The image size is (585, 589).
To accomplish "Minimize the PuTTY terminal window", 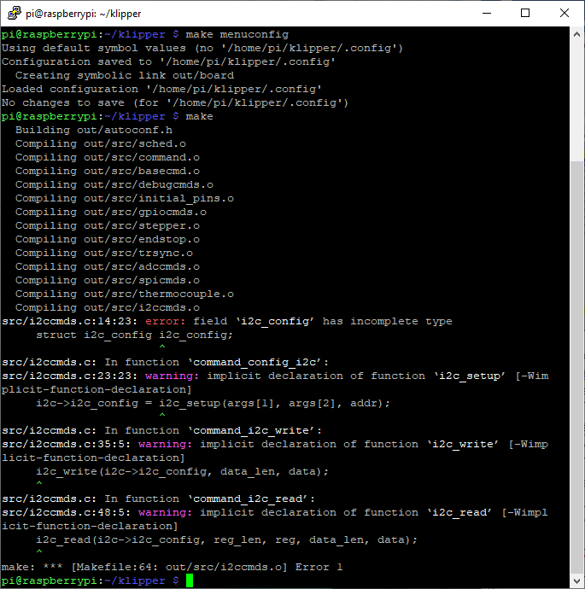I will (487, 13).
